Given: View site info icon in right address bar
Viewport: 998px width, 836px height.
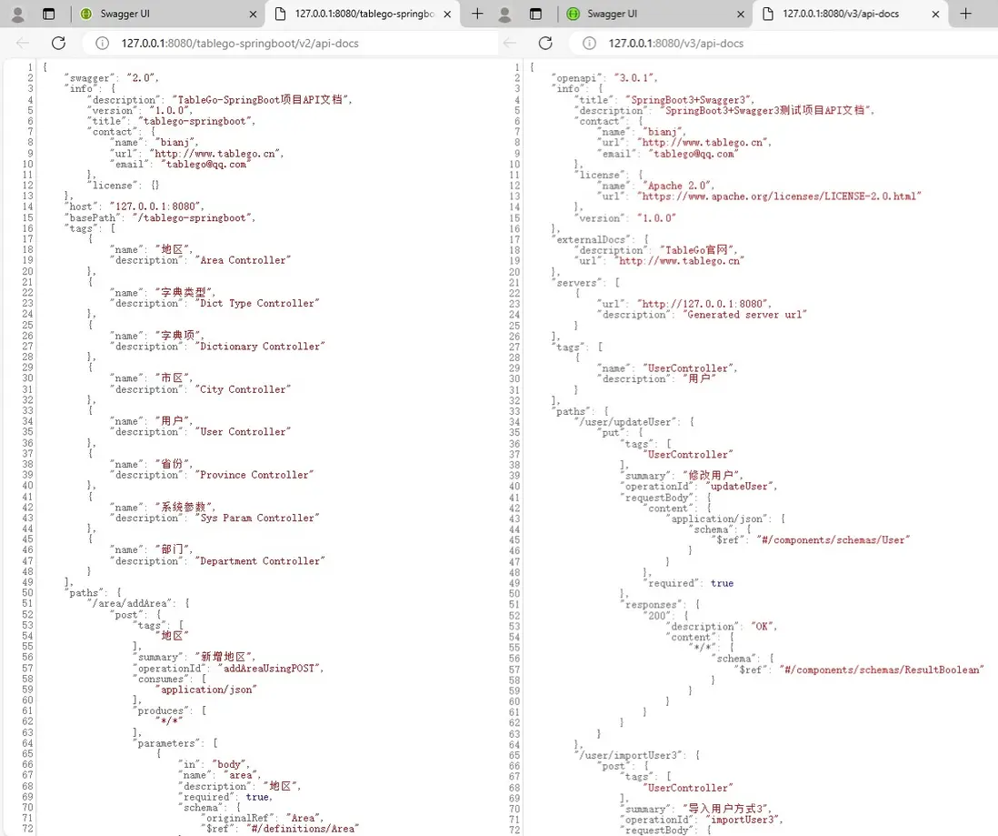Looking at the screenshot, I should pos(589,43).
